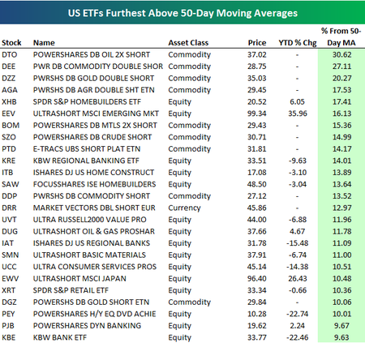This screenshot has height=343, width=365.
Task: Click the XRT ticker symbol
Action: [x=8, y=290]
